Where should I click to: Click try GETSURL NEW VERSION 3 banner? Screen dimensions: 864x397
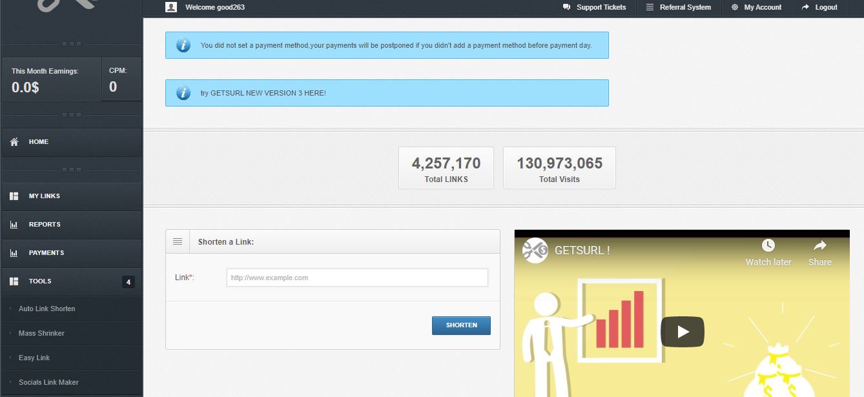tap(387, 93)
